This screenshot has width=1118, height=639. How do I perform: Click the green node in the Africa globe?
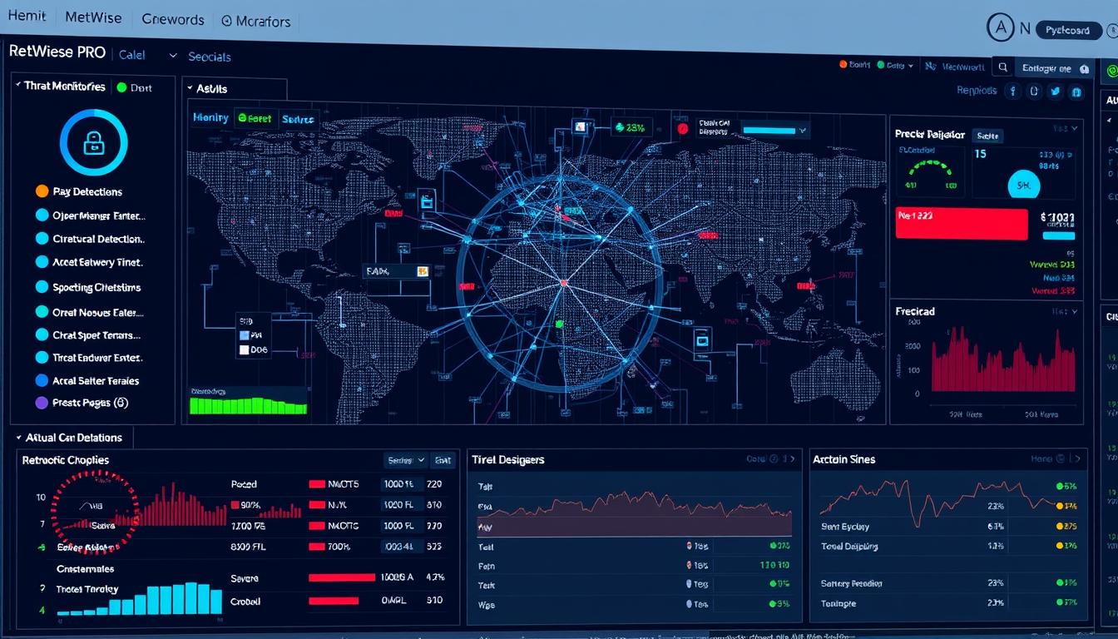pyautogui.click(x=560, y=324)
